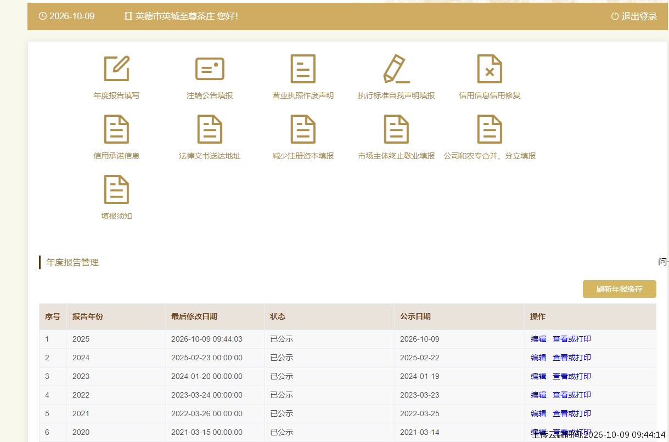Open the 填报须知 document icon

coord(116,190)
